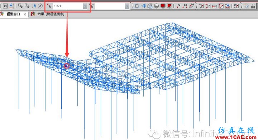Toggle node number display icon
The width and height of the screenshot is (258, 140).
click(x=178, y=6)
